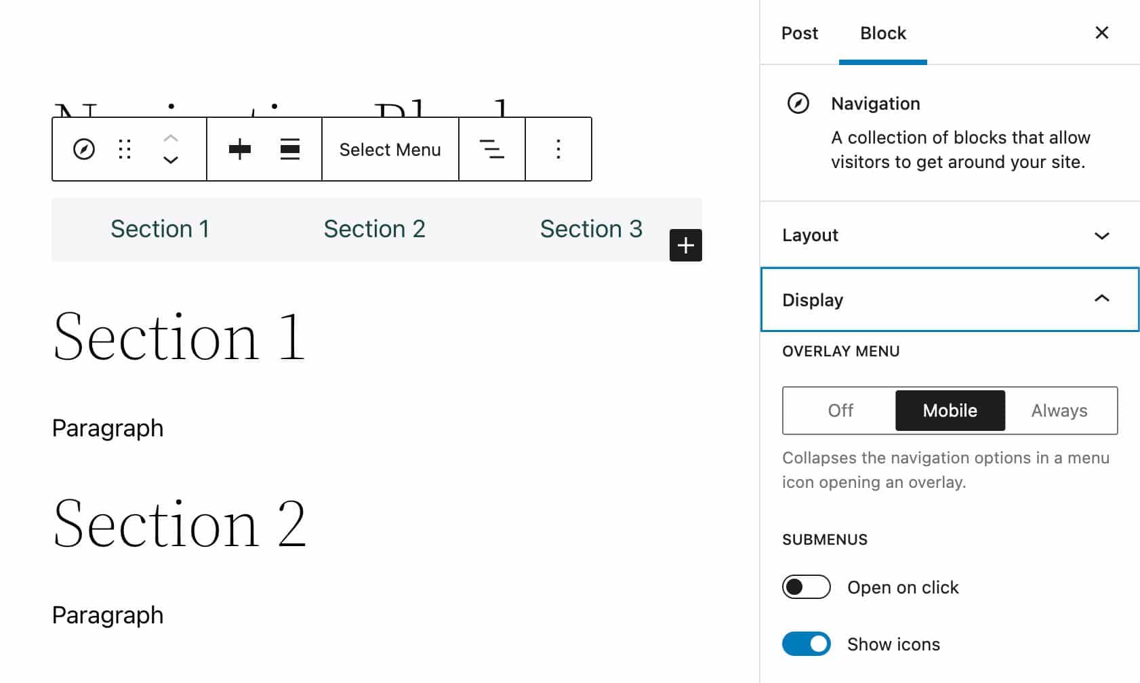Image resolution: width=1140 pixels, height=683 pixels.
Task: Click the drag handle dots icon
Action: coord(125,149)
